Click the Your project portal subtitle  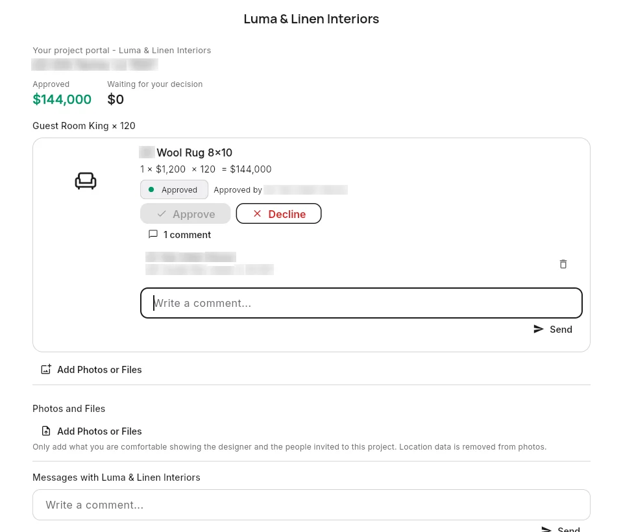[121, 51]
